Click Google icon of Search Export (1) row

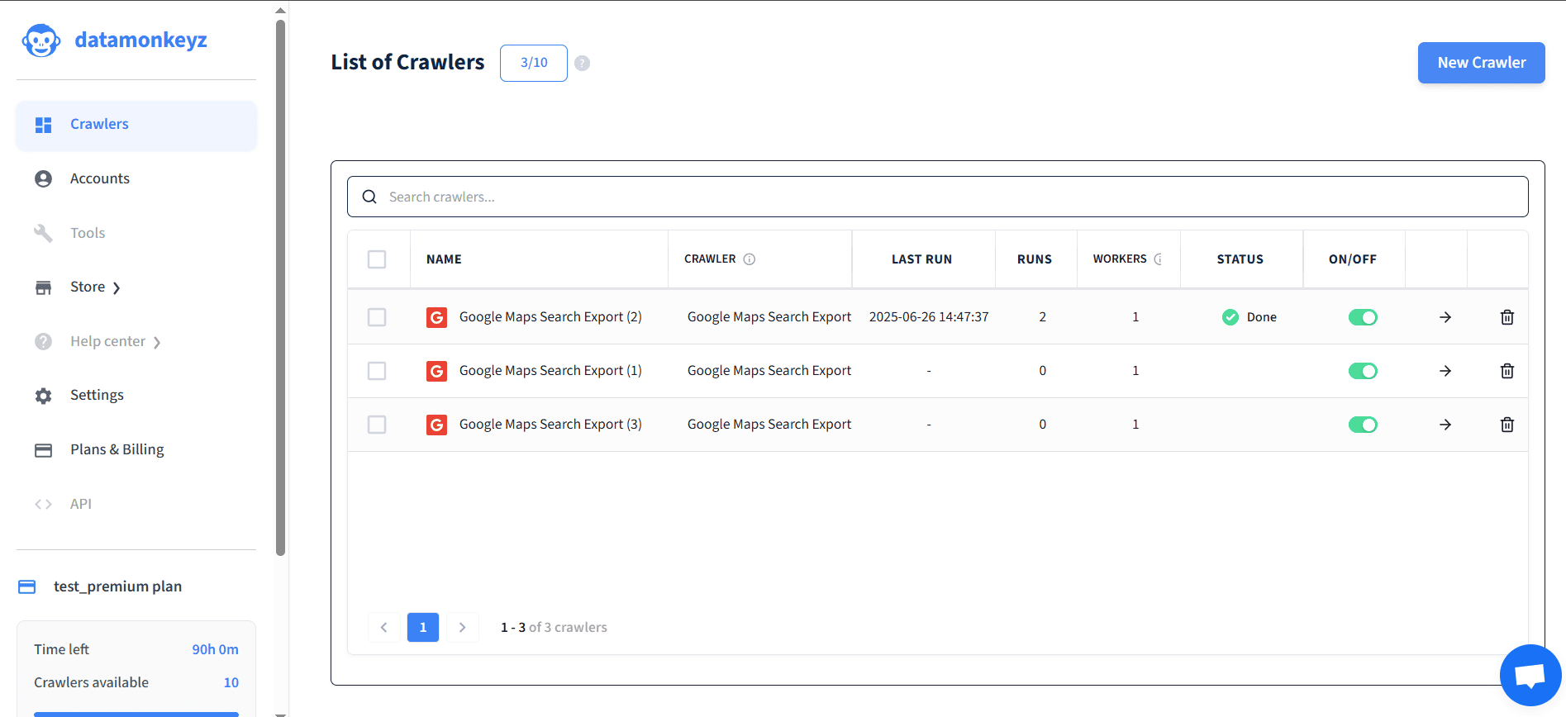[x=436, y=371]
